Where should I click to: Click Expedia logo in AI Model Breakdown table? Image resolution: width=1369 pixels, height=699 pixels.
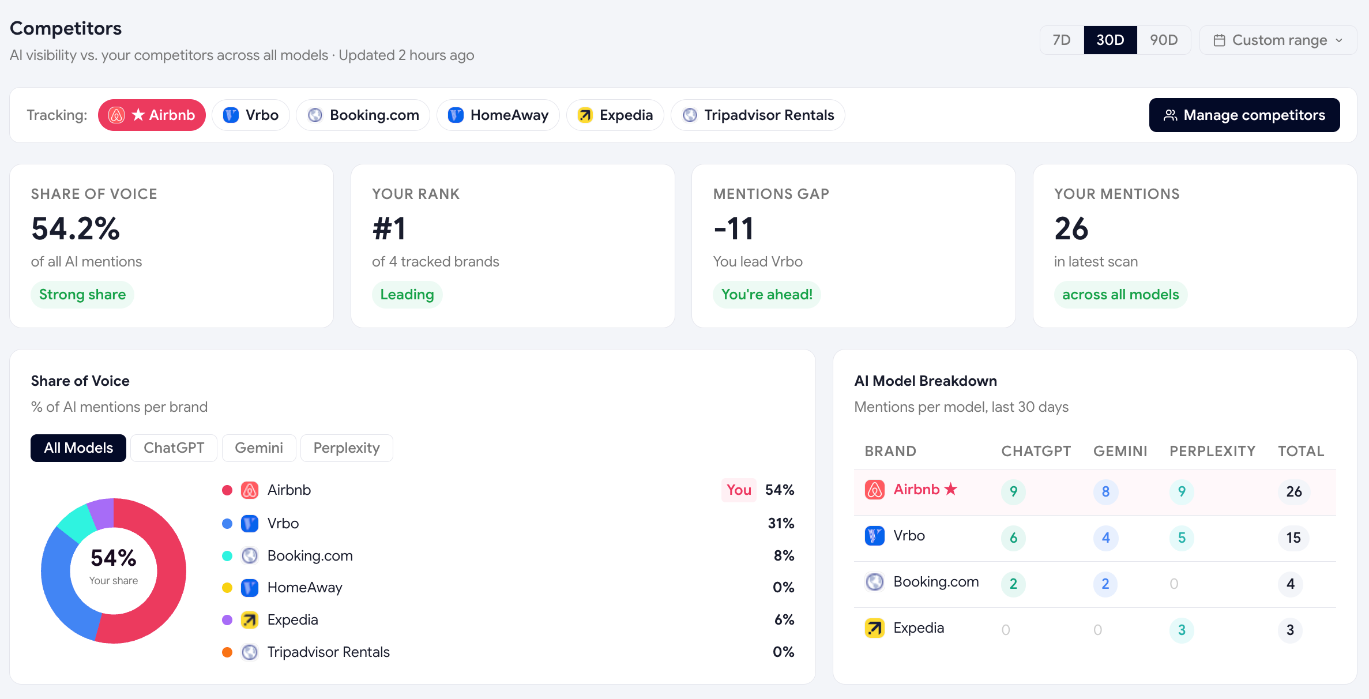click(x=875, y=628)
